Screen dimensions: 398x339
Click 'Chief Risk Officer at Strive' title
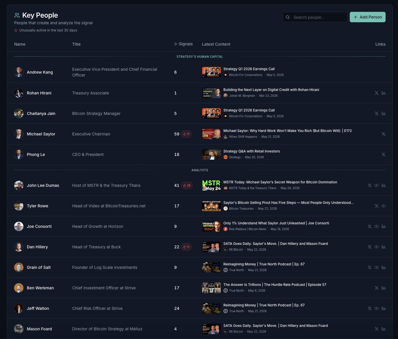[x=97, y=308]
